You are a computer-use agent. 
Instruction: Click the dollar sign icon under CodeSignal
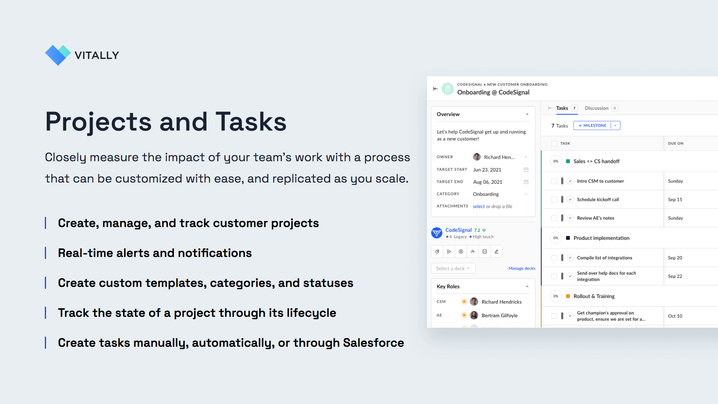pos(461,252)
